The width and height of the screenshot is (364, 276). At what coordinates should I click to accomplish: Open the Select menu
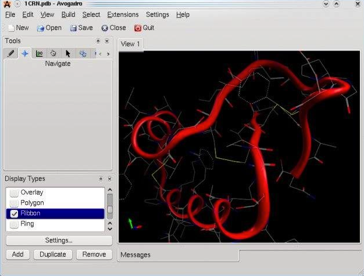coord(91,14)
